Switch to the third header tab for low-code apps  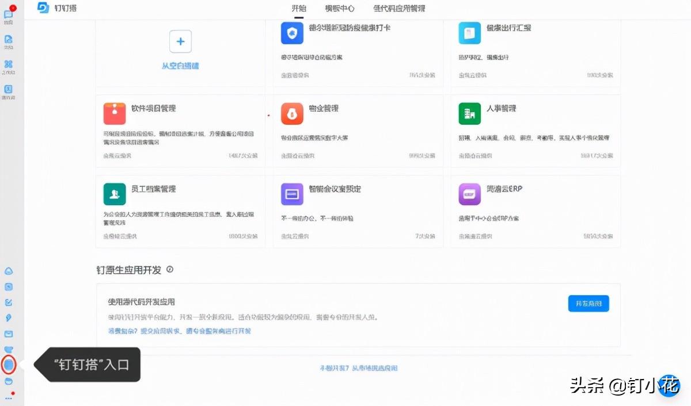tap(399, 9)
